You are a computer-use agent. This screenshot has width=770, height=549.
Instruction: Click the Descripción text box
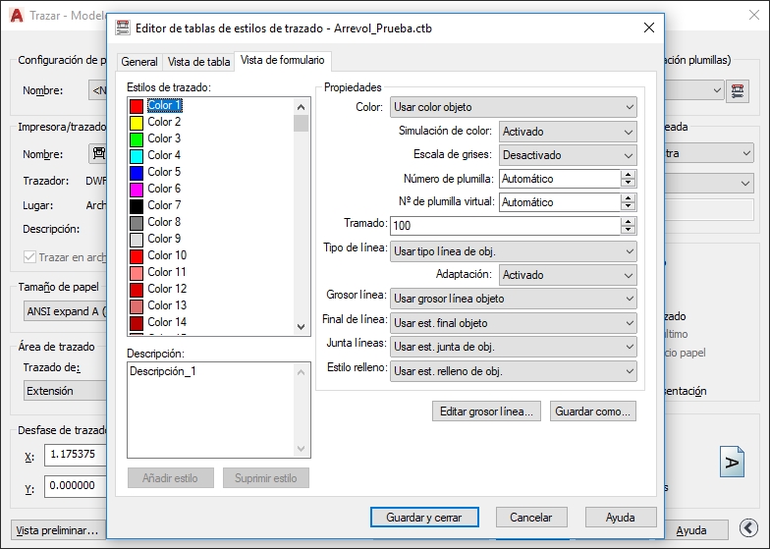(218, 411)
